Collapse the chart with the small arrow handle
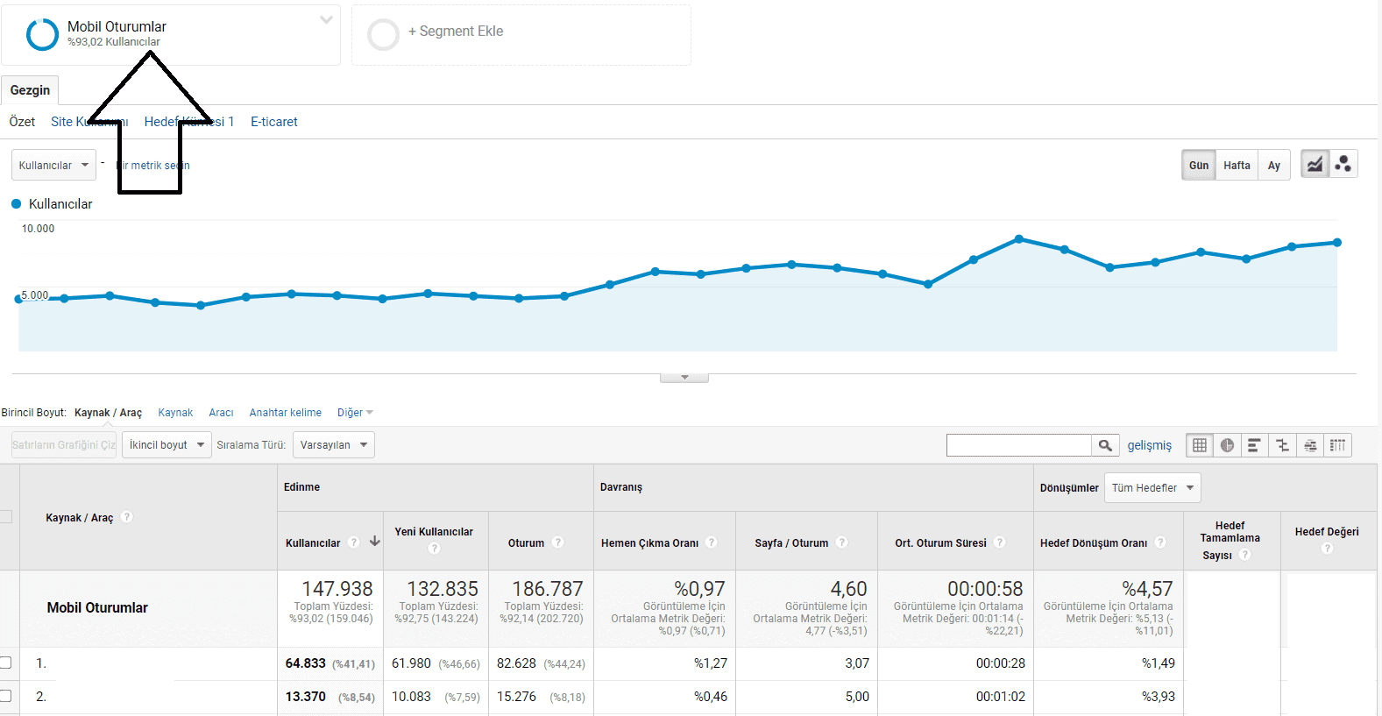 [x=684, y=378]
